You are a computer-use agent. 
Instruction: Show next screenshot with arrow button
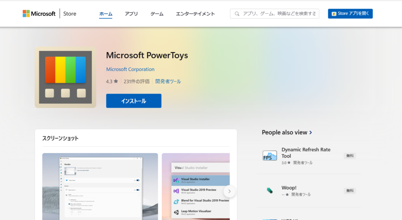[x=230, y=191]
